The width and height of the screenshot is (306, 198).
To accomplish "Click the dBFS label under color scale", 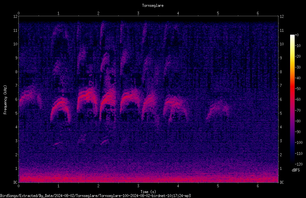I will click(296, 170).
